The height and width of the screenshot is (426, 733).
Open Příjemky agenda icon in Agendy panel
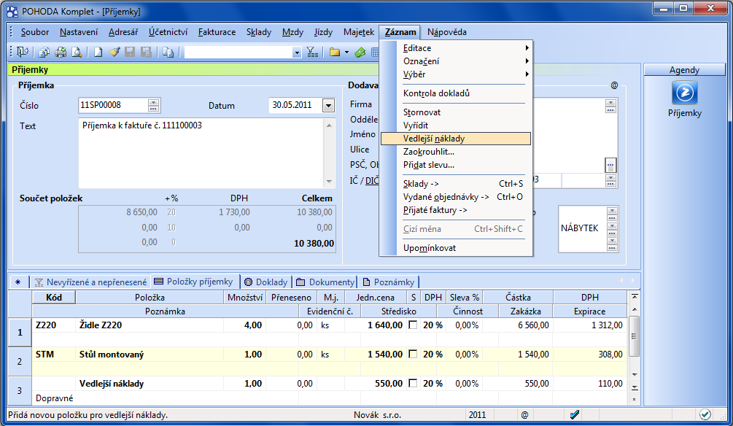pyautogui.click(x=684, y=93)
